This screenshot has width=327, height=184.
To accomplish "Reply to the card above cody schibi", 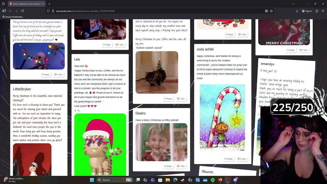I will click(229, 34).
